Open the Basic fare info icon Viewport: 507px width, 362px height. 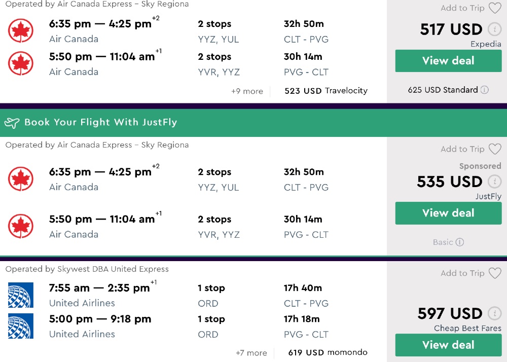point(460,242)
